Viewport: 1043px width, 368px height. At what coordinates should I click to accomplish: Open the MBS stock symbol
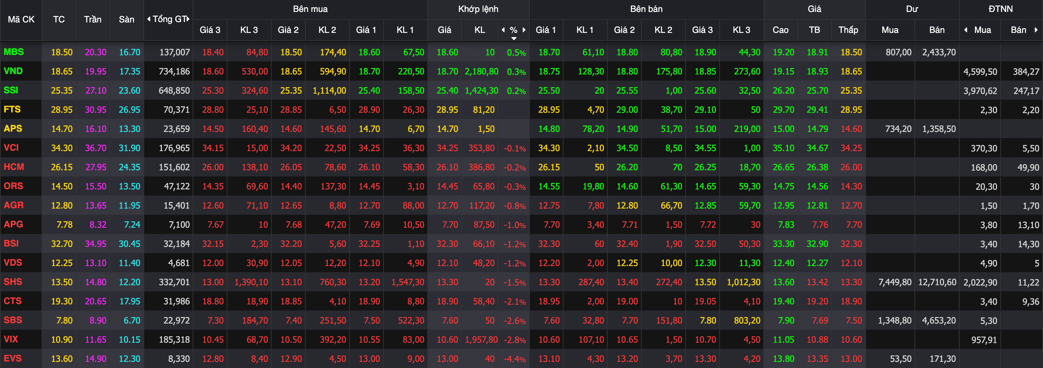pyautogui.click(x=14, y=52)
